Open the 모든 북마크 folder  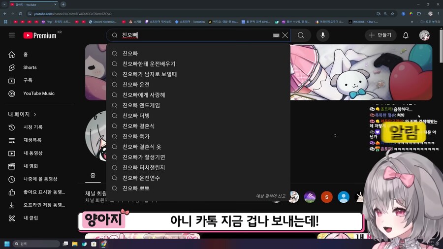(x=430, y=22)
